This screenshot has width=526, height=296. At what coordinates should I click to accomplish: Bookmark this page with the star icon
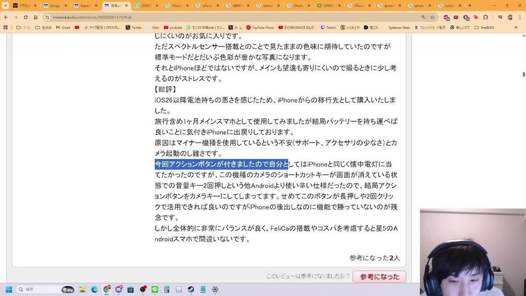point(432,17)
